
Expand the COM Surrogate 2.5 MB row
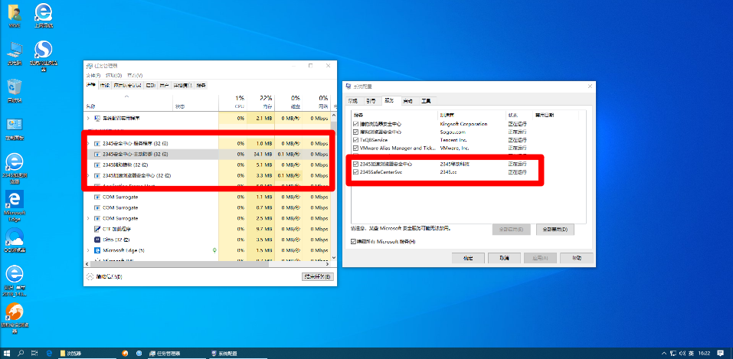coord(88,218)
